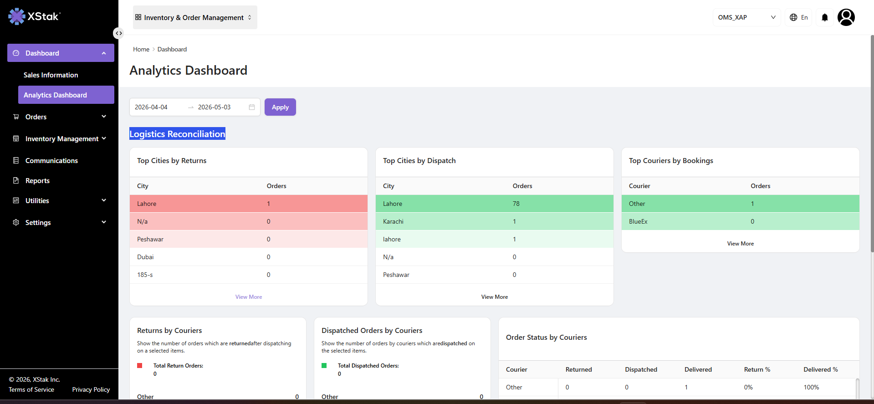Expand the Settings menu chevron
874x404 pixels.
[104, 222]
